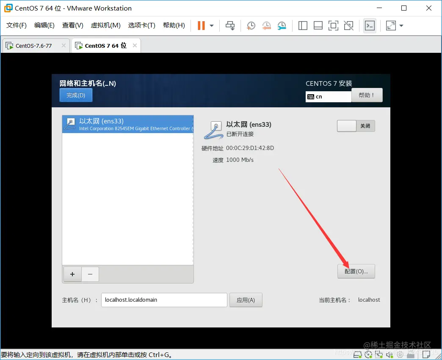The height and width of the screenshot is (360, 442).
Task: Click the hostname input field
Action: pos(164,300)
